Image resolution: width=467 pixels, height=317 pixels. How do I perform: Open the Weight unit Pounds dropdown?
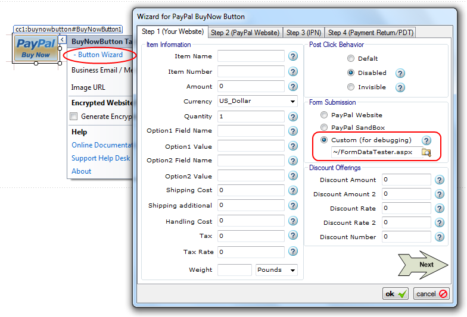(x=276, y=270)
